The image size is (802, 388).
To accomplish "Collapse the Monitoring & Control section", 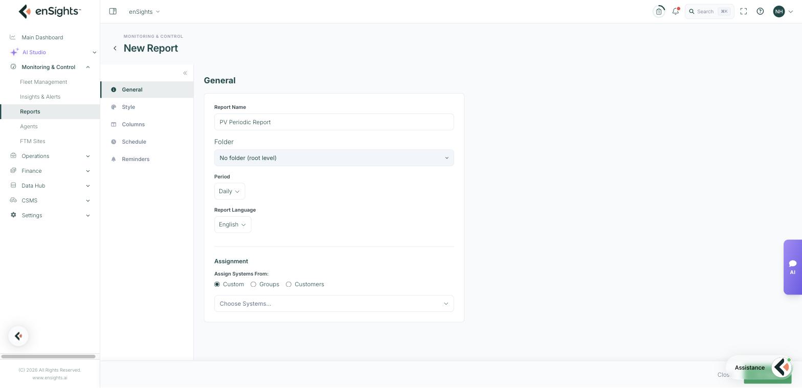I will pyautogui.click(x=50, y=67).
